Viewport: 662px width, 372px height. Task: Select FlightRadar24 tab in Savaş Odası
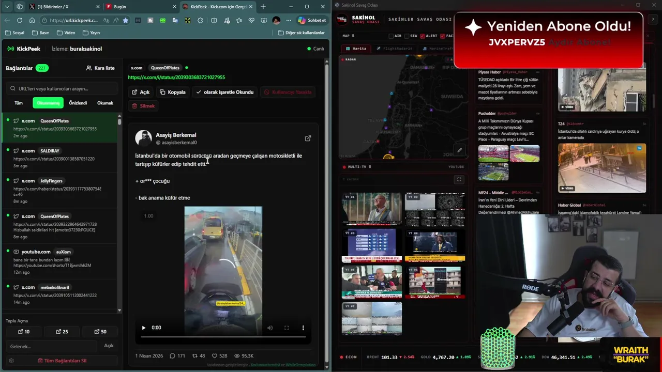point(394,49)
